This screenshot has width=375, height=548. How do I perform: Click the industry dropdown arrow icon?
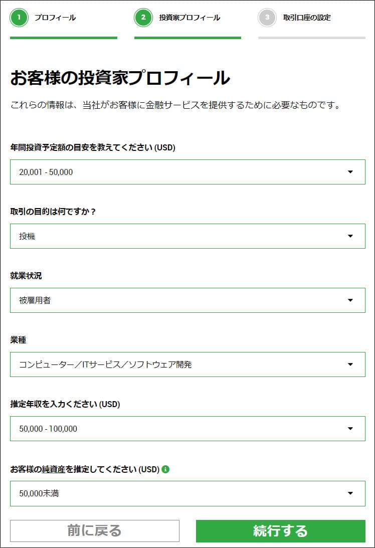351,364
